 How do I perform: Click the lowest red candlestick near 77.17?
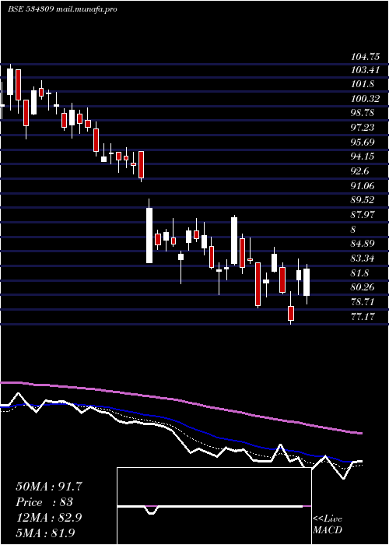tap(291, 313)
